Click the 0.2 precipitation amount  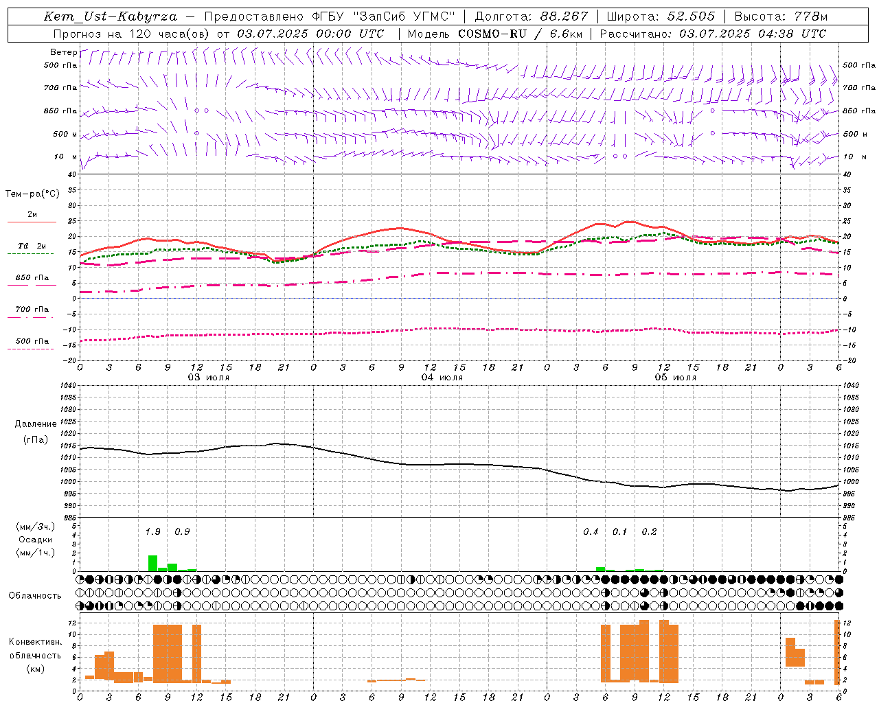point(650,532)
